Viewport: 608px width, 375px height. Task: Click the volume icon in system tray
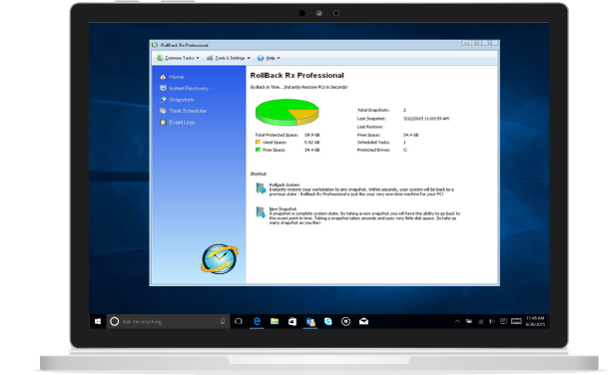point(492,321)
